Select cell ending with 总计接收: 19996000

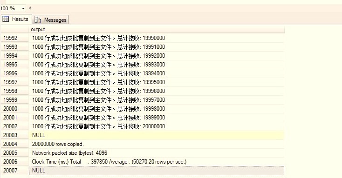pos(157,91)
